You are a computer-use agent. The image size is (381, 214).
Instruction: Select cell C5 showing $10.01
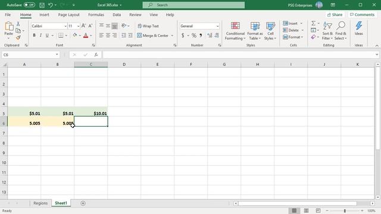(91, 112)
